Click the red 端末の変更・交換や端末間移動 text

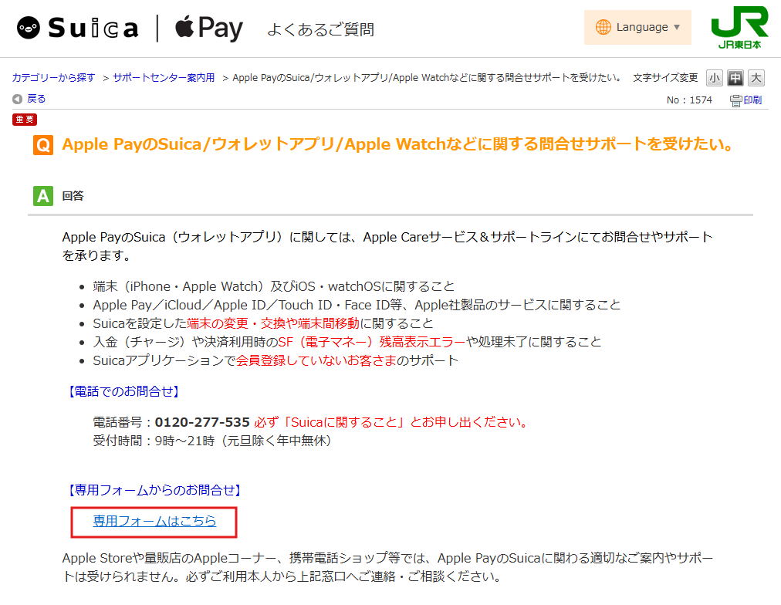(x=273, y=323)
